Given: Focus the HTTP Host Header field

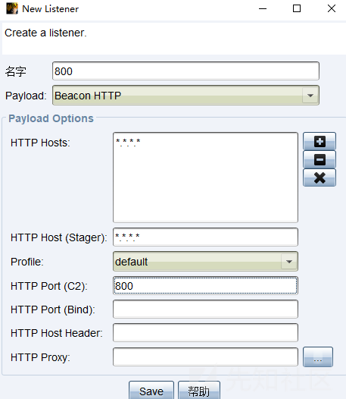Looking at the screenshot, I should 205,332.
